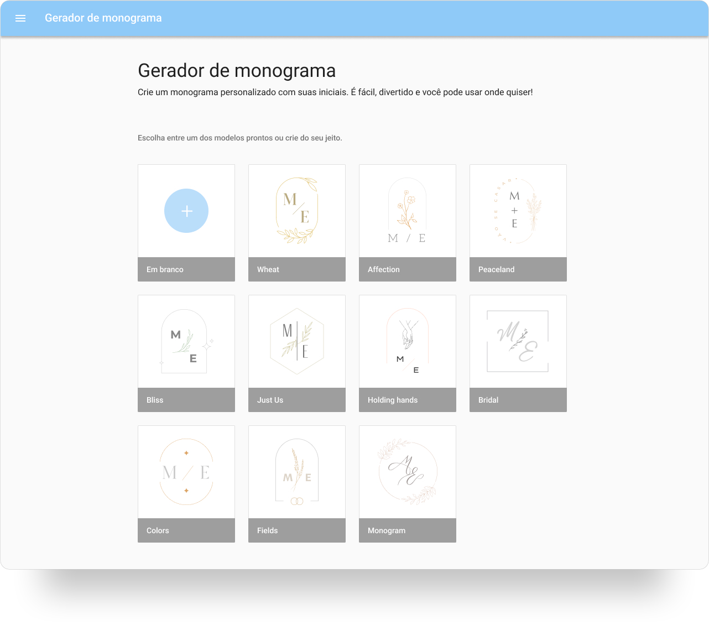Viewport: 709px width, 625px height.
Task: Open the hamburger navigation menu
Action: [20, 18]
